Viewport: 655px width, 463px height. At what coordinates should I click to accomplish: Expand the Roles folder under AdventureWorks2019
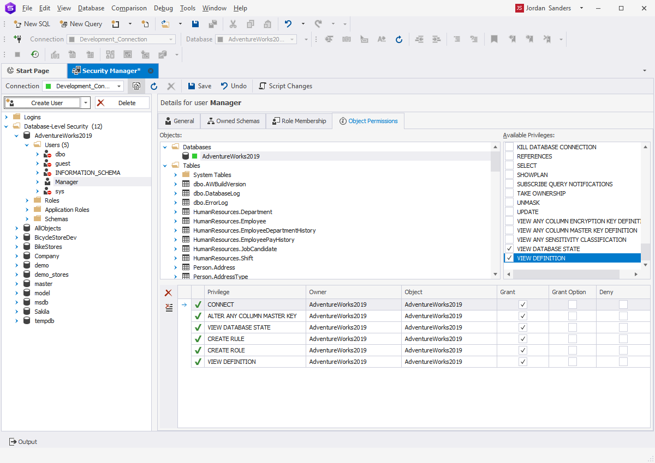click(x=27, y=201)
